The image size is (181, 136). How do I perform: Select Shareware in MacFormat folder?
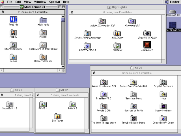43,45
